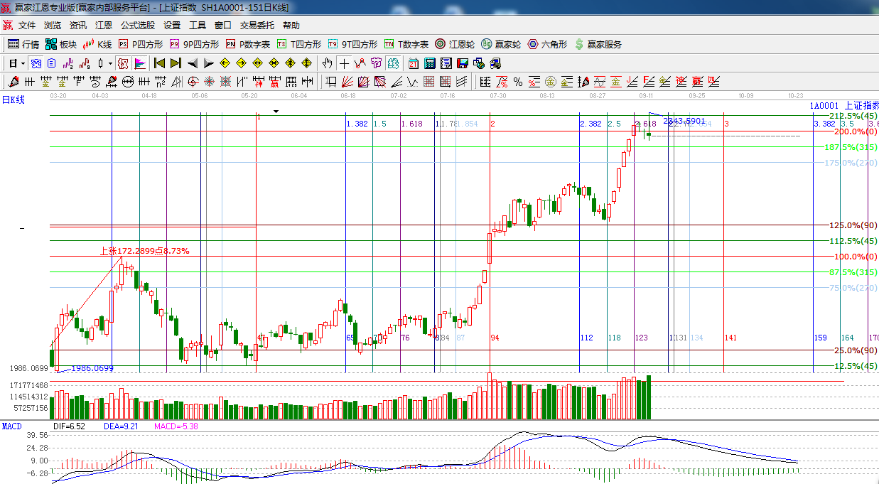Image resolution: width=879 pixels, height=484 pixels.
Task: Select the percent sign drawing tool
Action: [518, 82]
